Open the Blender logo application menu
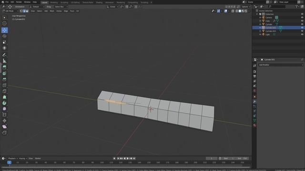The image size is (305, 171). click(x=3, y=2)
